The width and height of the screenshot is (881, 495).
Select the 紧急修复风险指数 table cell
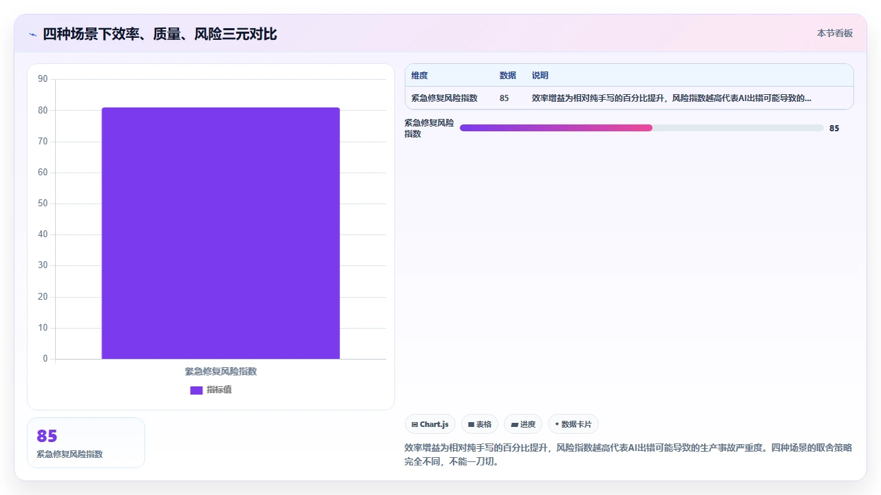coord(444,98)
